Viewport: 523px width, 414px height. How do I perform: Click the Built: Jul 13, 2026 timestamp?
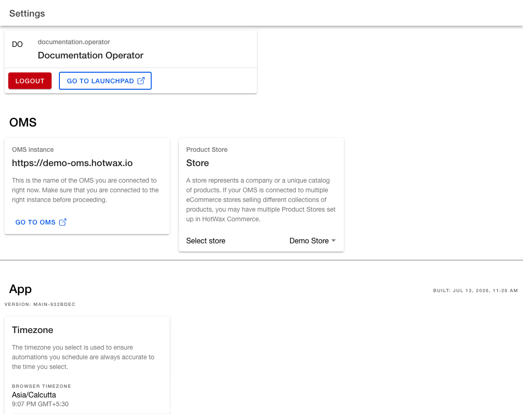click(x=476, y=291)
